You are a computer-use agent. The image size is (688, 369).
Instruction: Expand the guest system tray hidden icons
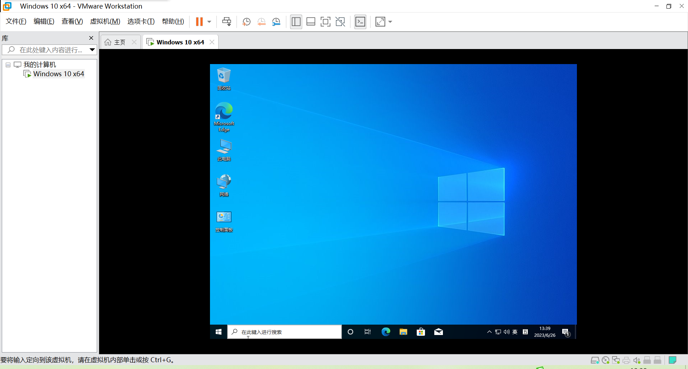click(489, 332)
